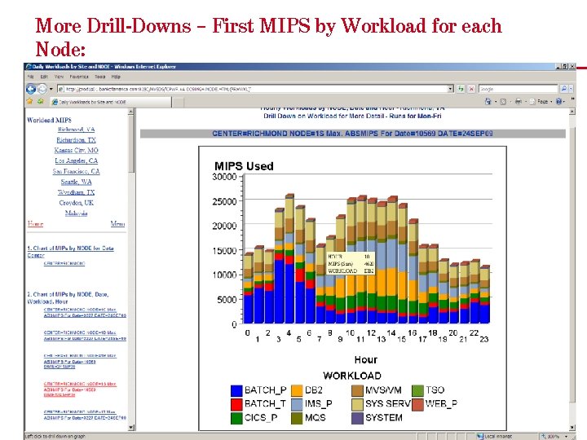
Task: Open a new blank tab
Action: 179,102
